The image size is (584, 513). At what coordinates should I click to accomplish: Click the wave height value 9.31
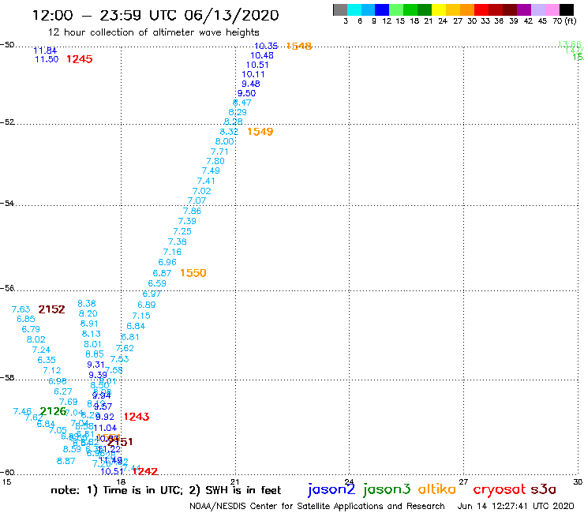coord(95,365)
